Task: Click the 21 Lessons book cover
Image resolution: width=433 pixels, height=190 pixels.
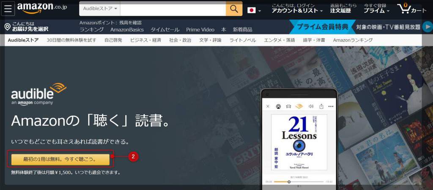Action: click(x=299, y=142)
